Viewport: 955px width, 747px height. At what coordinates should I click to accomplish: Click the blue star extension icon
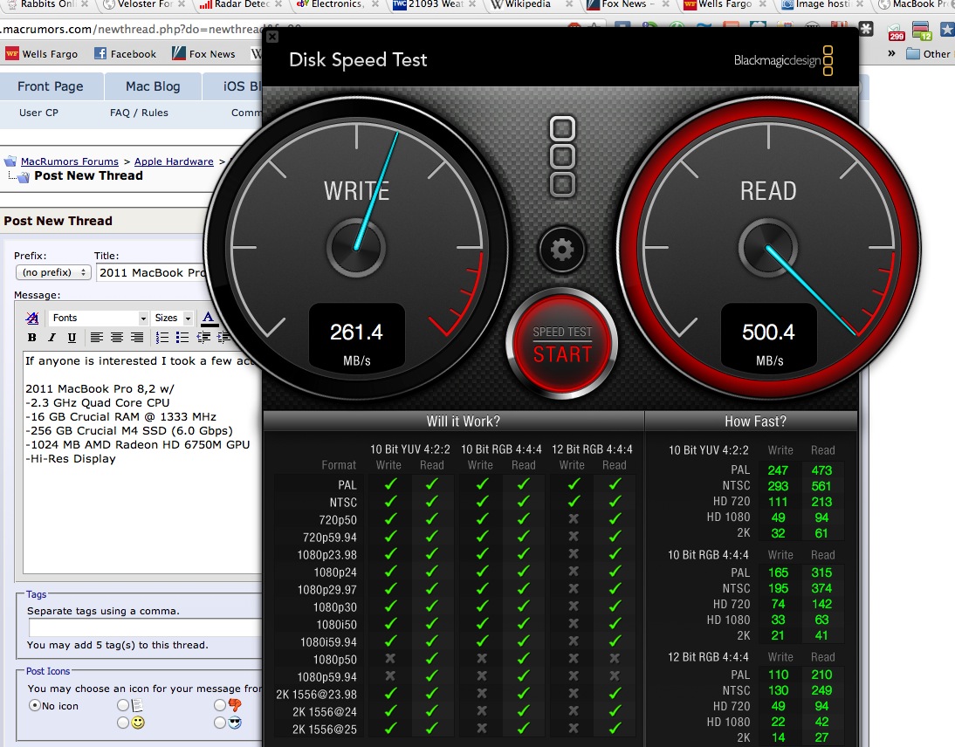point(948,30)
